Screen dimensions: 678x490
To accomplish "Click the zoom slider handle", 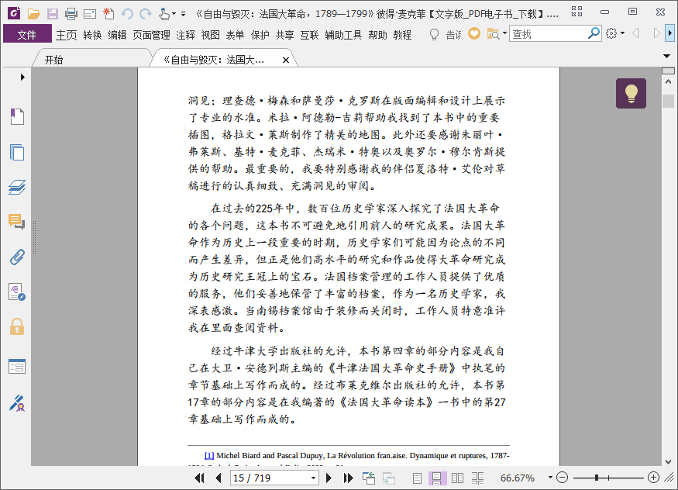I will click(597, 478).
